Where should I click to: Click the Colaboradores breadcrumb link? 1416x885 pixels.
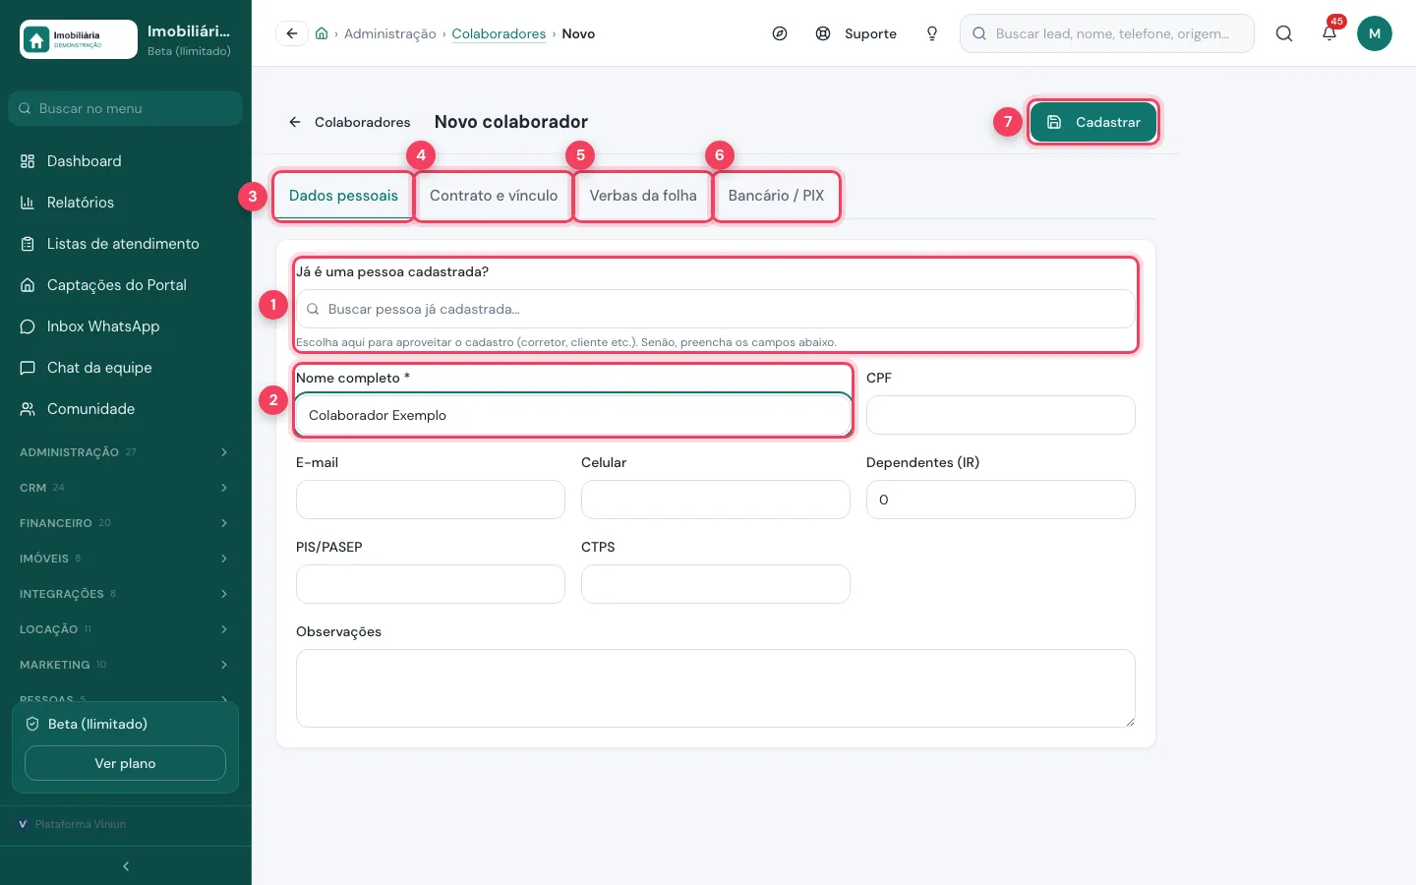tap(499, 33)
